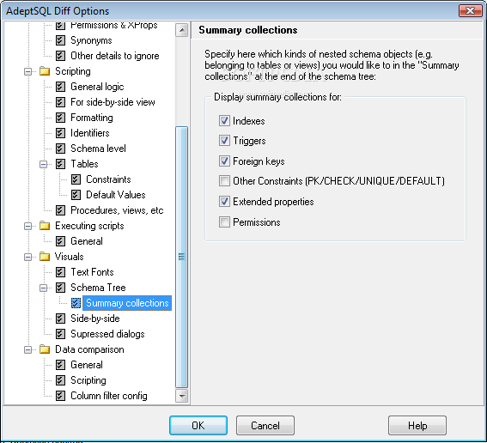Click the tree scrollbar up arrow
This screenshot has width=487, height=443.
[182, 30]
